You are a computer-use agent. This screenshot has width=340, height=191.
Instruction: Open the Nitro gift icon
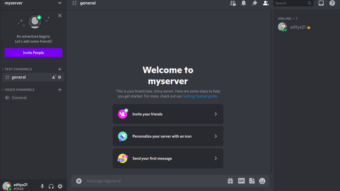230,181
